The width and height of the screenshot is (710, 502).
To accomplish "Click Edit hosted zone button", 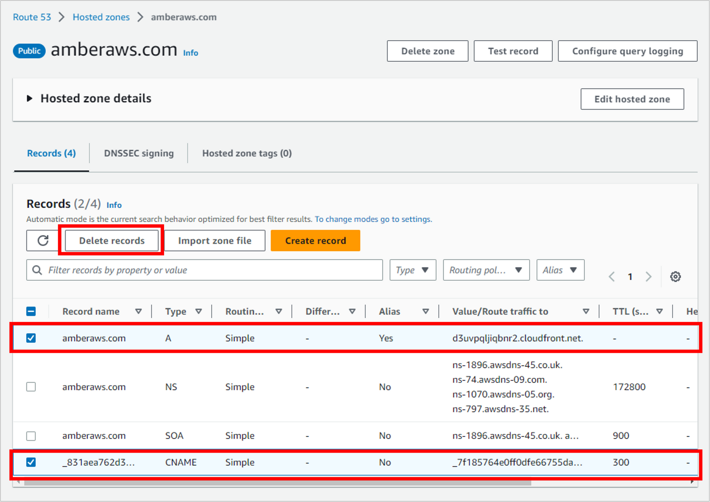I will 632,99.
